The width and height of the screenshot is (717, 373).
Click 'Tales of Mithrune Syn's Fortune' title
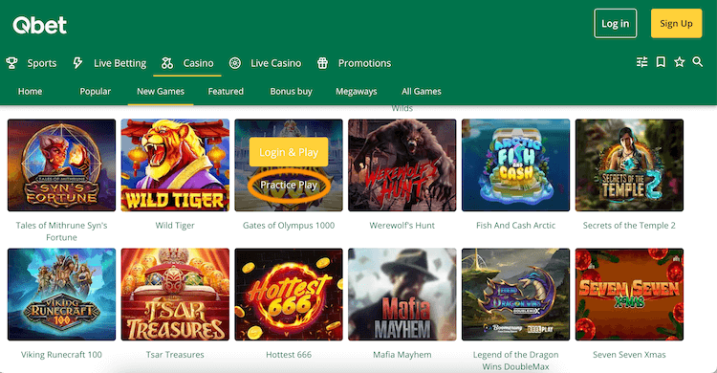point(62,231)
